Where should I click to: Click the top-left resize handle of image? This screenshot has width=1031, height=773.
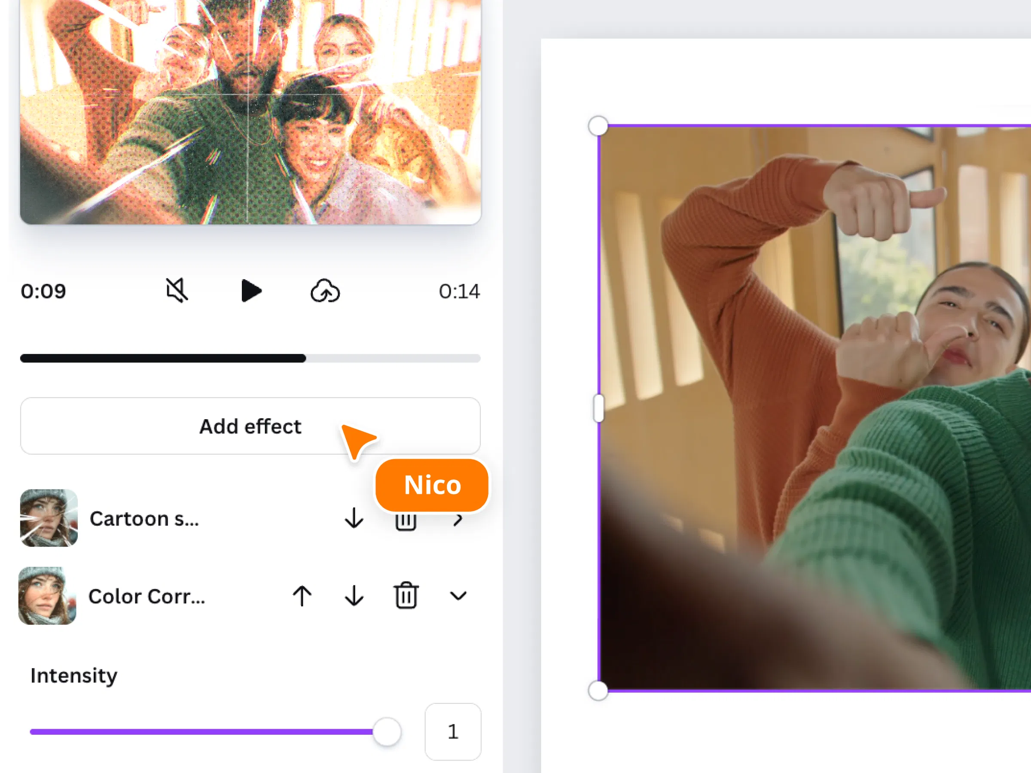pyautogui.click(x=598, y=126)
